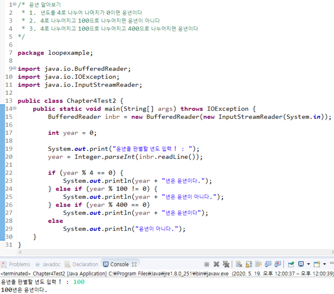334x294 pixels.
Task: Click 'throws' keyword on the main method line
Action: tap(192, 109)
